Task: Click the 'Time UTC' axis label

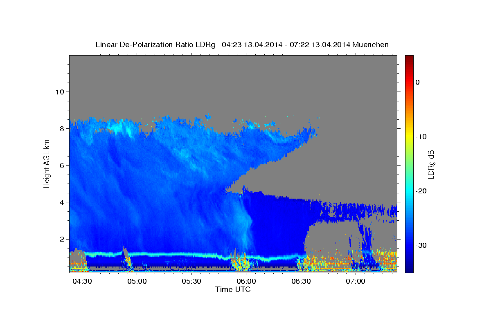Action: (x=233, y=289)
